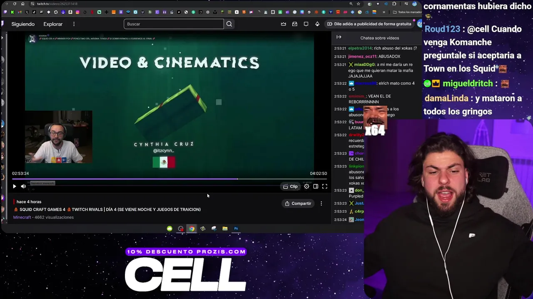Open the Instagram bookmark icon
Screen dimensions: 533x299
pyautogui.click(x=77, y=12)
